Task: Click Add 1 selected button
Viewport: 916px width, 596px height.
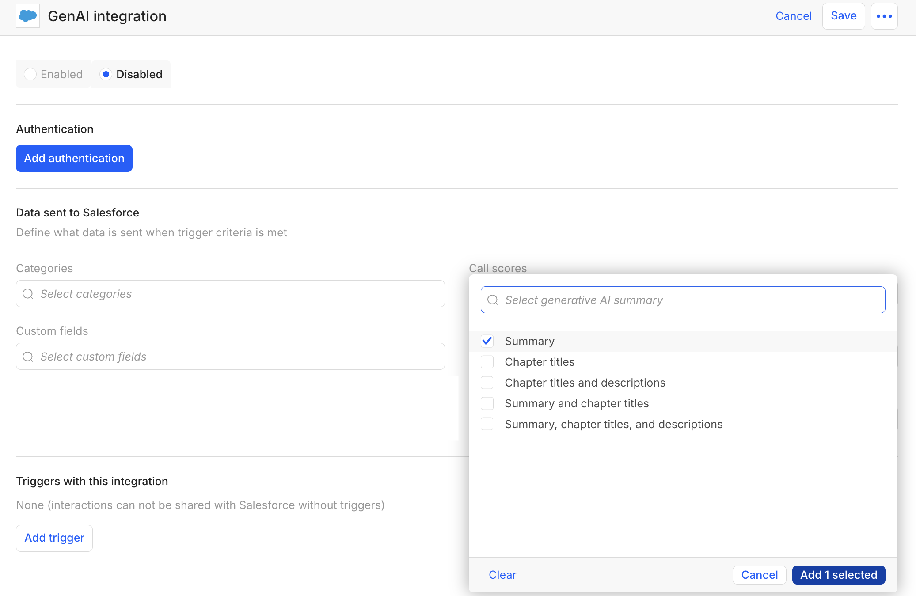Action: [x=839, y=575]
